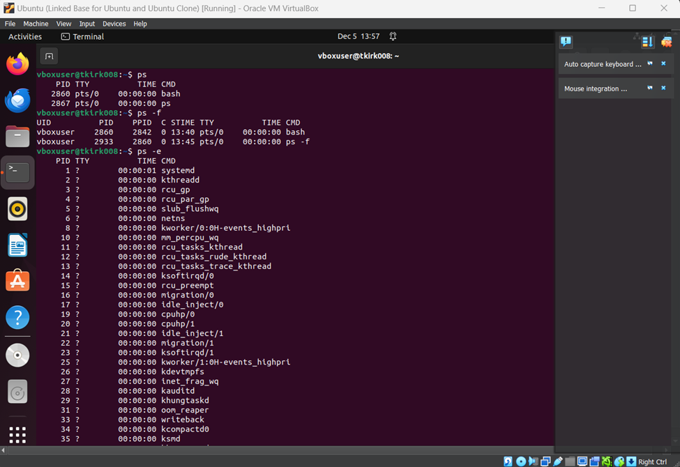The height and width of the screenshot is (467, 680).
Task: Click the audio icon in VirtualBox status bar
Action: pyautogui.click(x=532, y=461)
